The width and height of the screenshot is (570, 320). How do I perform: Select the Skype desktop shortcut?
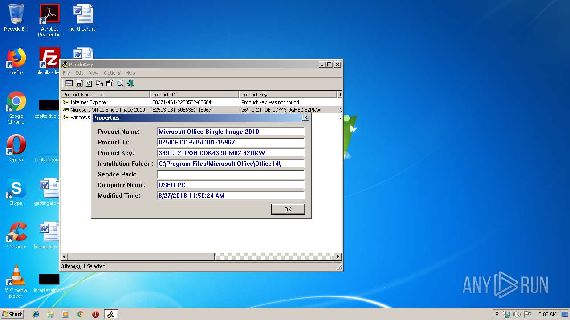click(x=16, y=192)
